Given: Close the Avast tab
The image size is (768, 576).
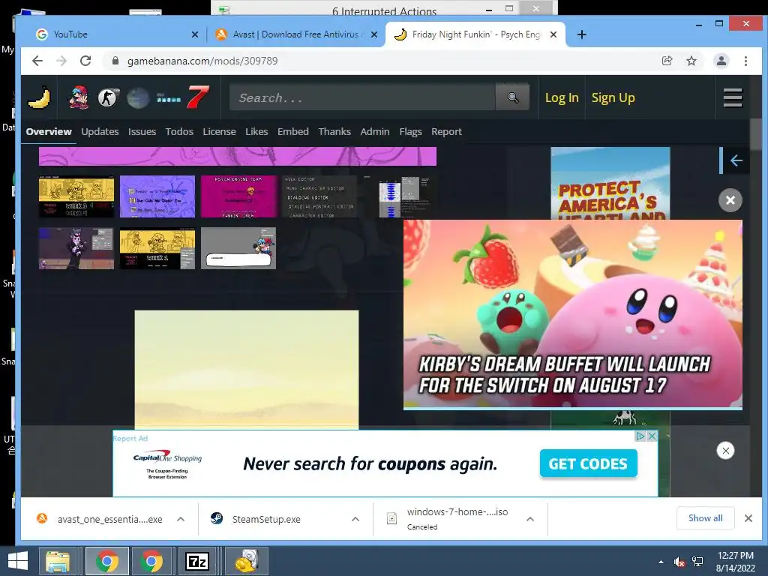Looking at the screenshot, I should pos(374,34).
